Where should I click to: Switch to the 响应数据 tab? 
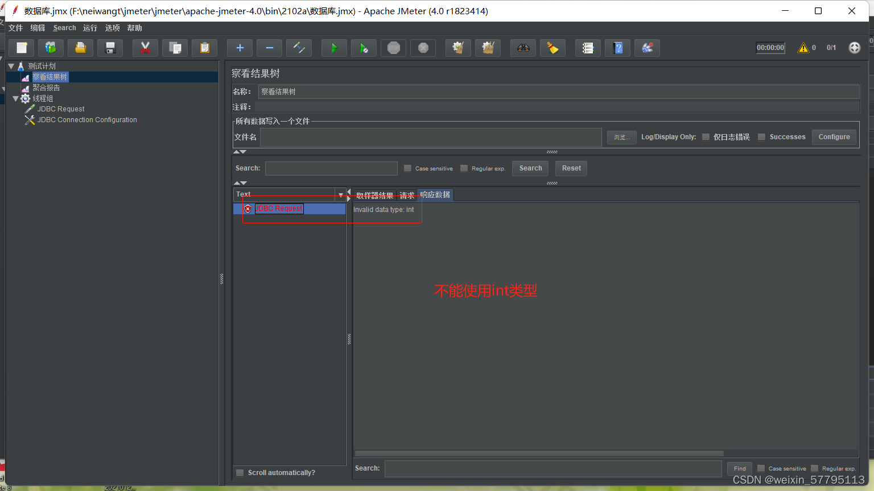pyautogui.click(x=435, y=194)
